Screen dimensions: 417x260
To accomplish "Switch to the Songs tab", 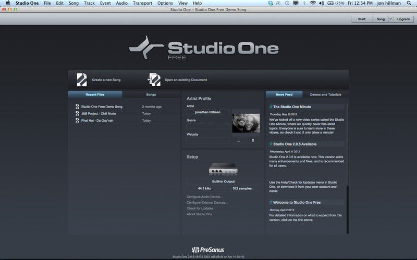I will pos(151,95).
